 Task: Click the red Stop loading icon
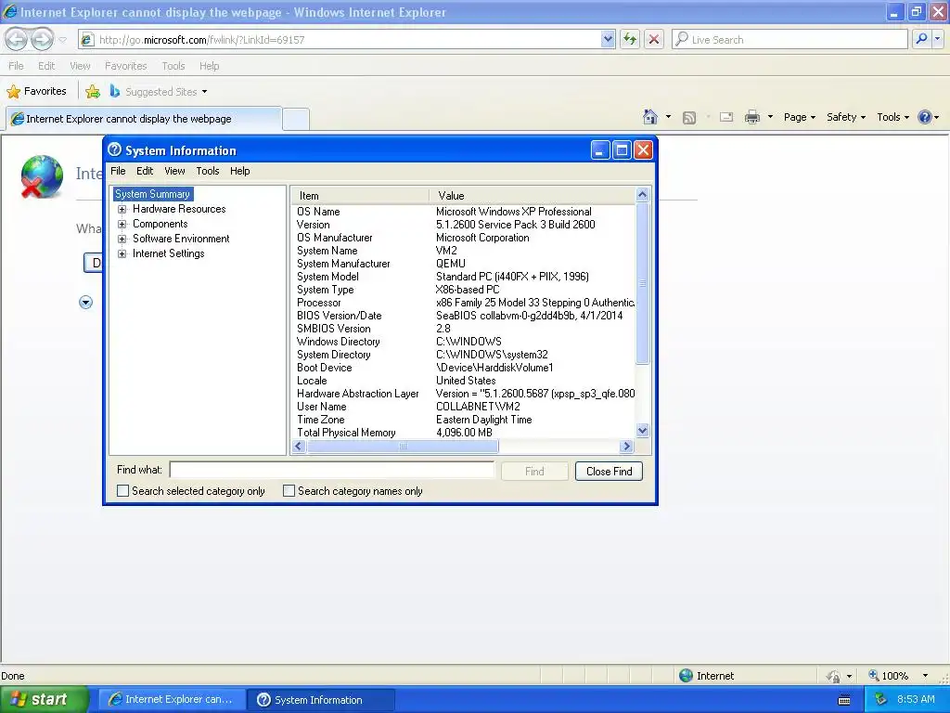point(654,39)
